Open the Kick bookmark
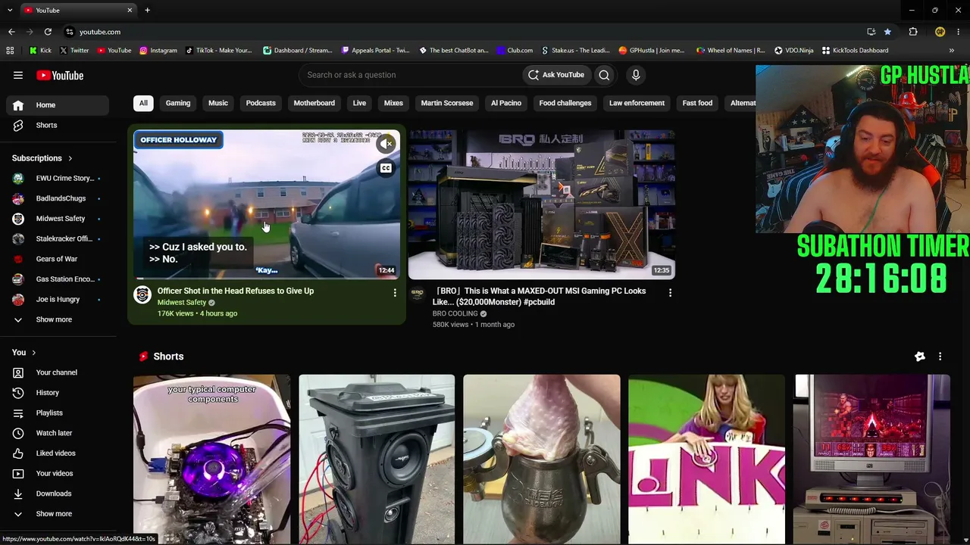This screenshot has width=970, height=545. click(40, 51)
